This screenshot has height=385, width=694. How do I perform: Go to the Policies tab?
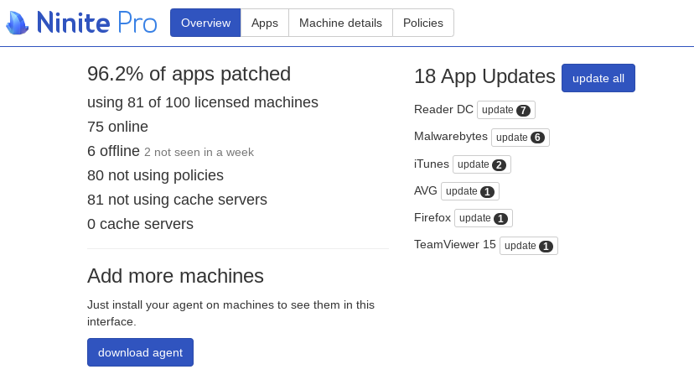423,23
